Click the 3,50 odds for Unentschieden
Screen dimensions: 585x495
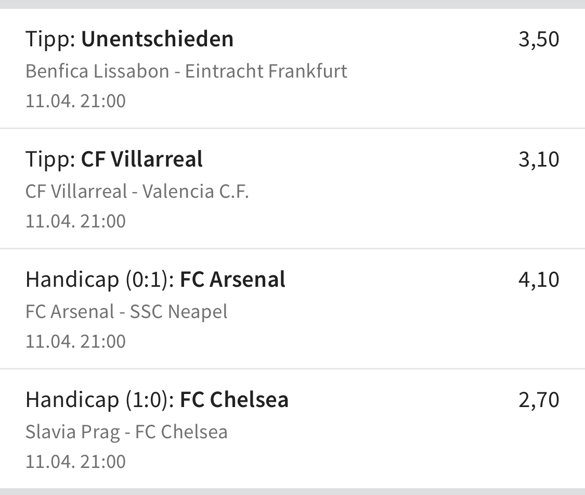pyautogui.click(x=539, y=39)
